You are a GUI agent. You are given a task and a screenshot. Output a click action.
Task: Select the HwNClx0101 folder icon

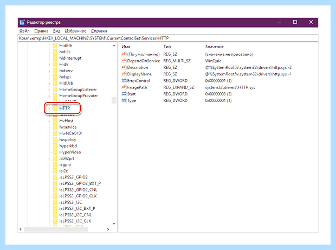(x=55, y=133)
